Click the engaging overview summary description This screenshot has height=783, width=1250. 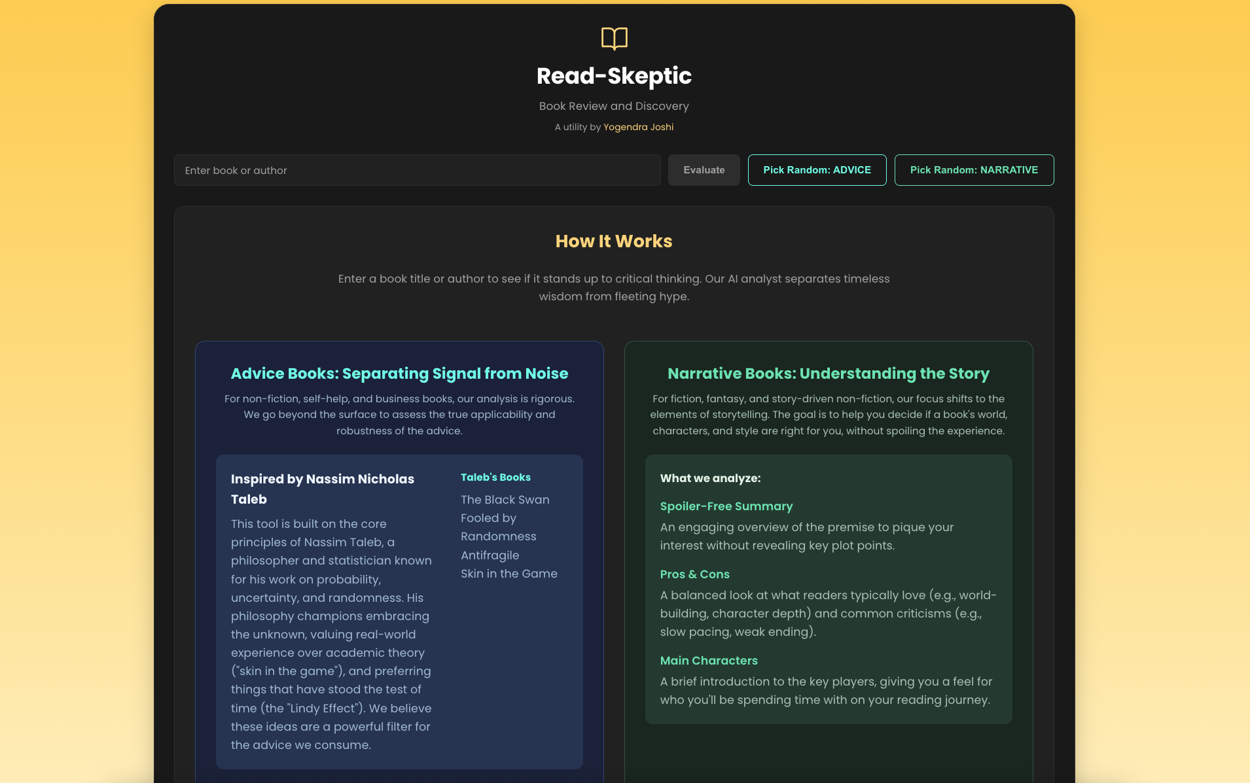[x=807, y=536]
